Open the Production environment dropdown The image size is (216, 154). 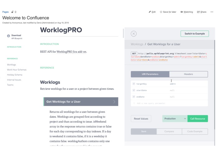pos(175,119)
